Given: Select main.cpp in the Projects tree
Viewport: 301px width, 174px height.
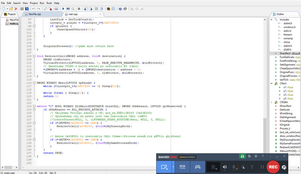Looking at the screenshot, I should click(x=12, y=24).
